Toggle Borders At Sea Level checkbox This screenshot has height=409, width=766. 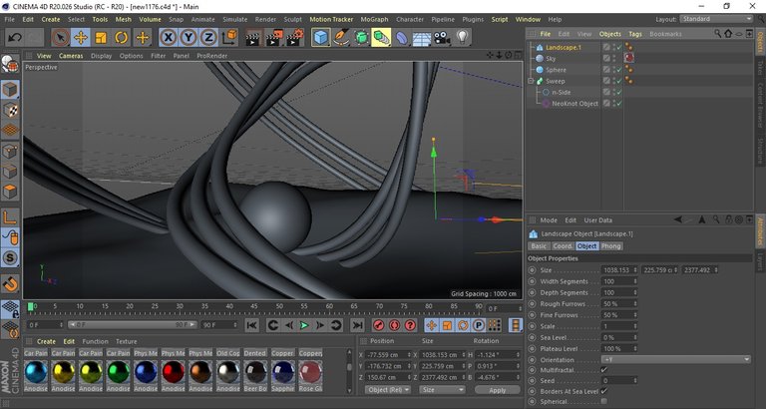tap(604, 391)
